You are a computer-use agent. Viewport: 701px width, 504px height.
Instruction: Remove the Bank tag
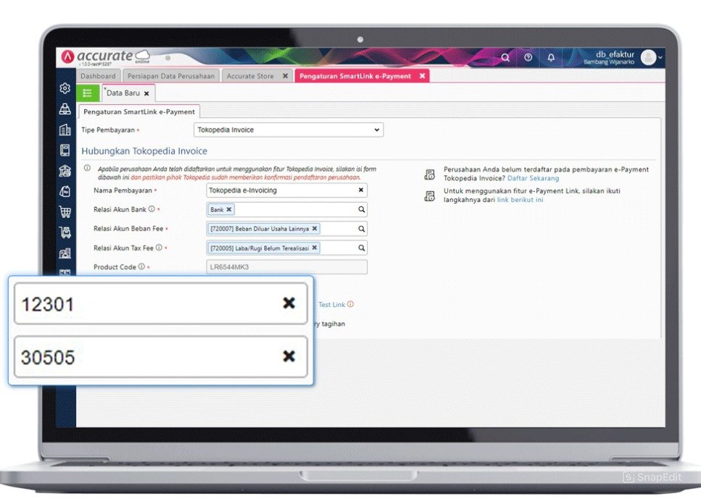tap(229, 209)
